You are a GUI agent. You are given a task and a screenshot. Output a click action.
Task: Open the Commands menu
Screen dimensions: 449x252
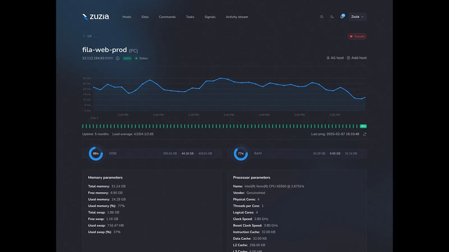[x=167, y=17]
